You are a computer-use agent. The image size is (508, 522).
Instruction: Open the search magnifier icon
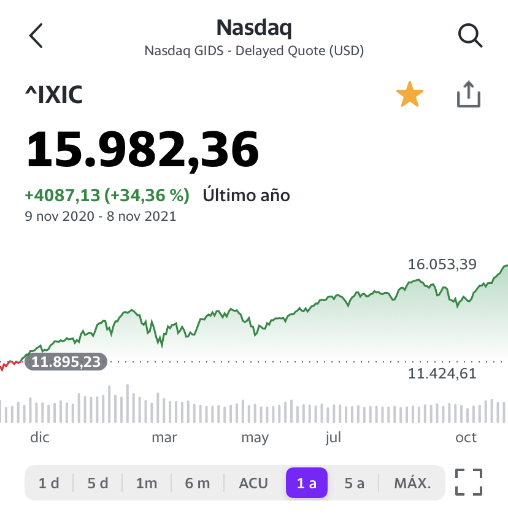(x=470, y=36)
